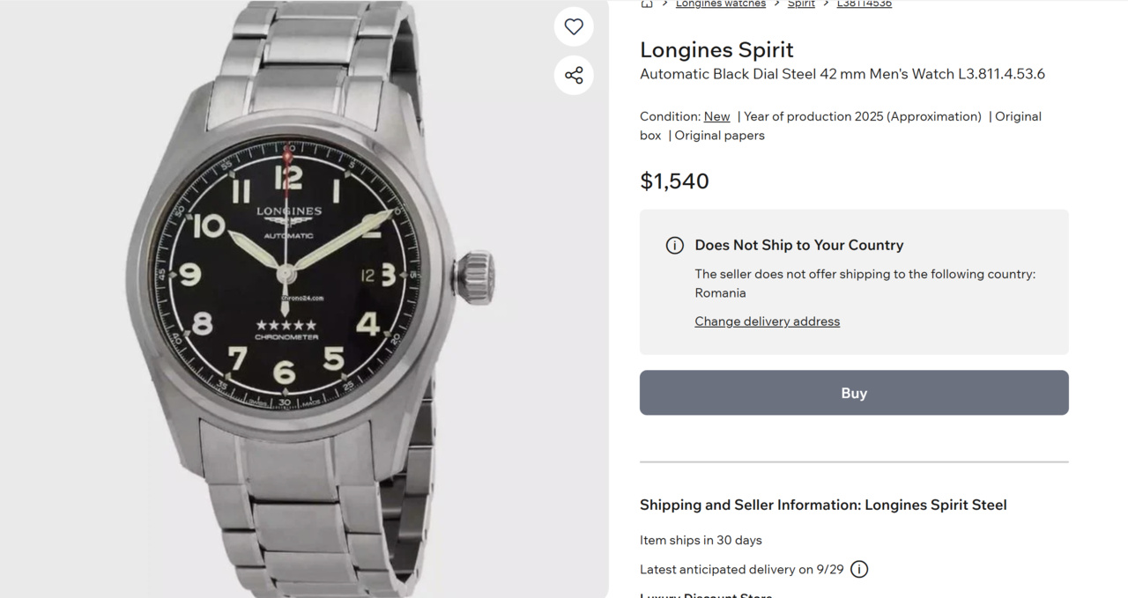Click the watch description subtitle L3.811.4.53.6
The height and width of the screenshot is (598, 1128).
(842, 74)
